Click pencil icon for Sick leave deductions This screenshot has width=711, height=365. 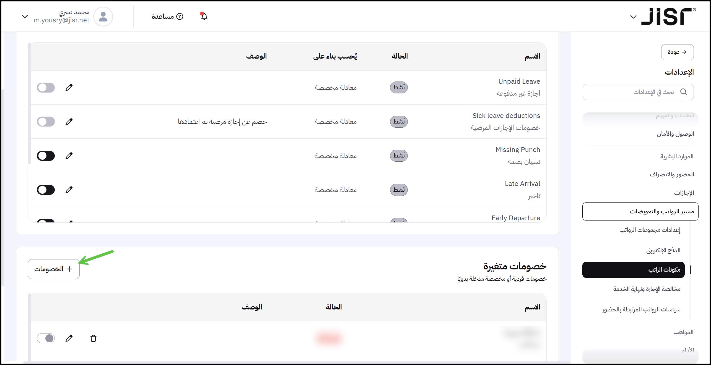pos(69,122)
